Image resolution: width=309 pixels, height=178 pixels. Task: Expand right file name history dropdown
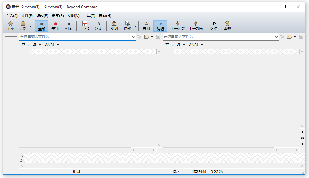(277, 37)
